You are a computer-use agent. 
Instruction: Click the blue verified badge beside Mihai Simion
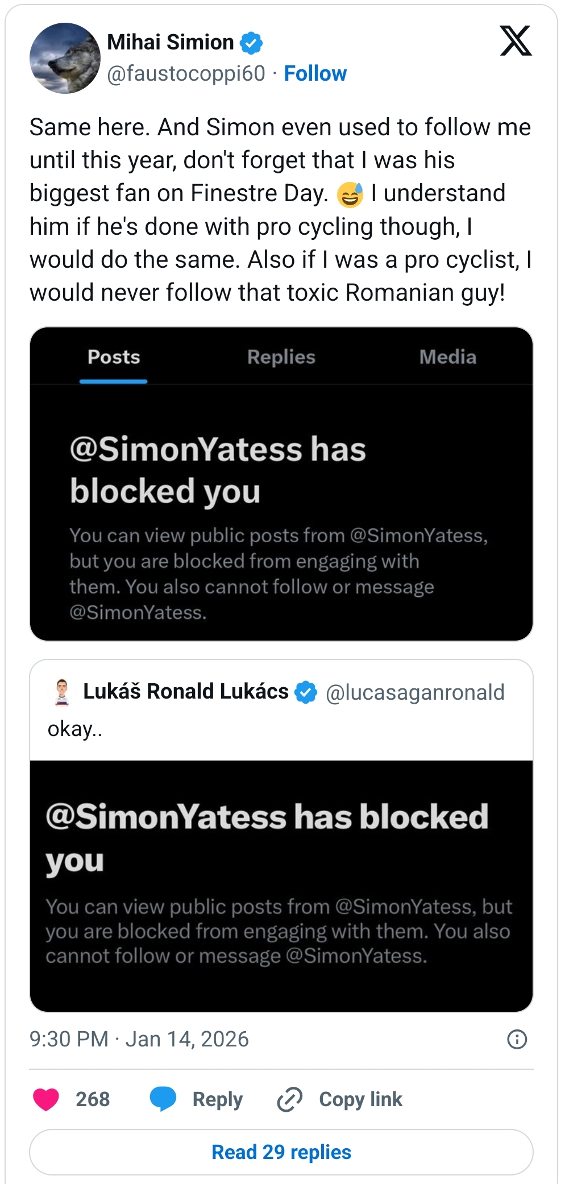[251, 43]
